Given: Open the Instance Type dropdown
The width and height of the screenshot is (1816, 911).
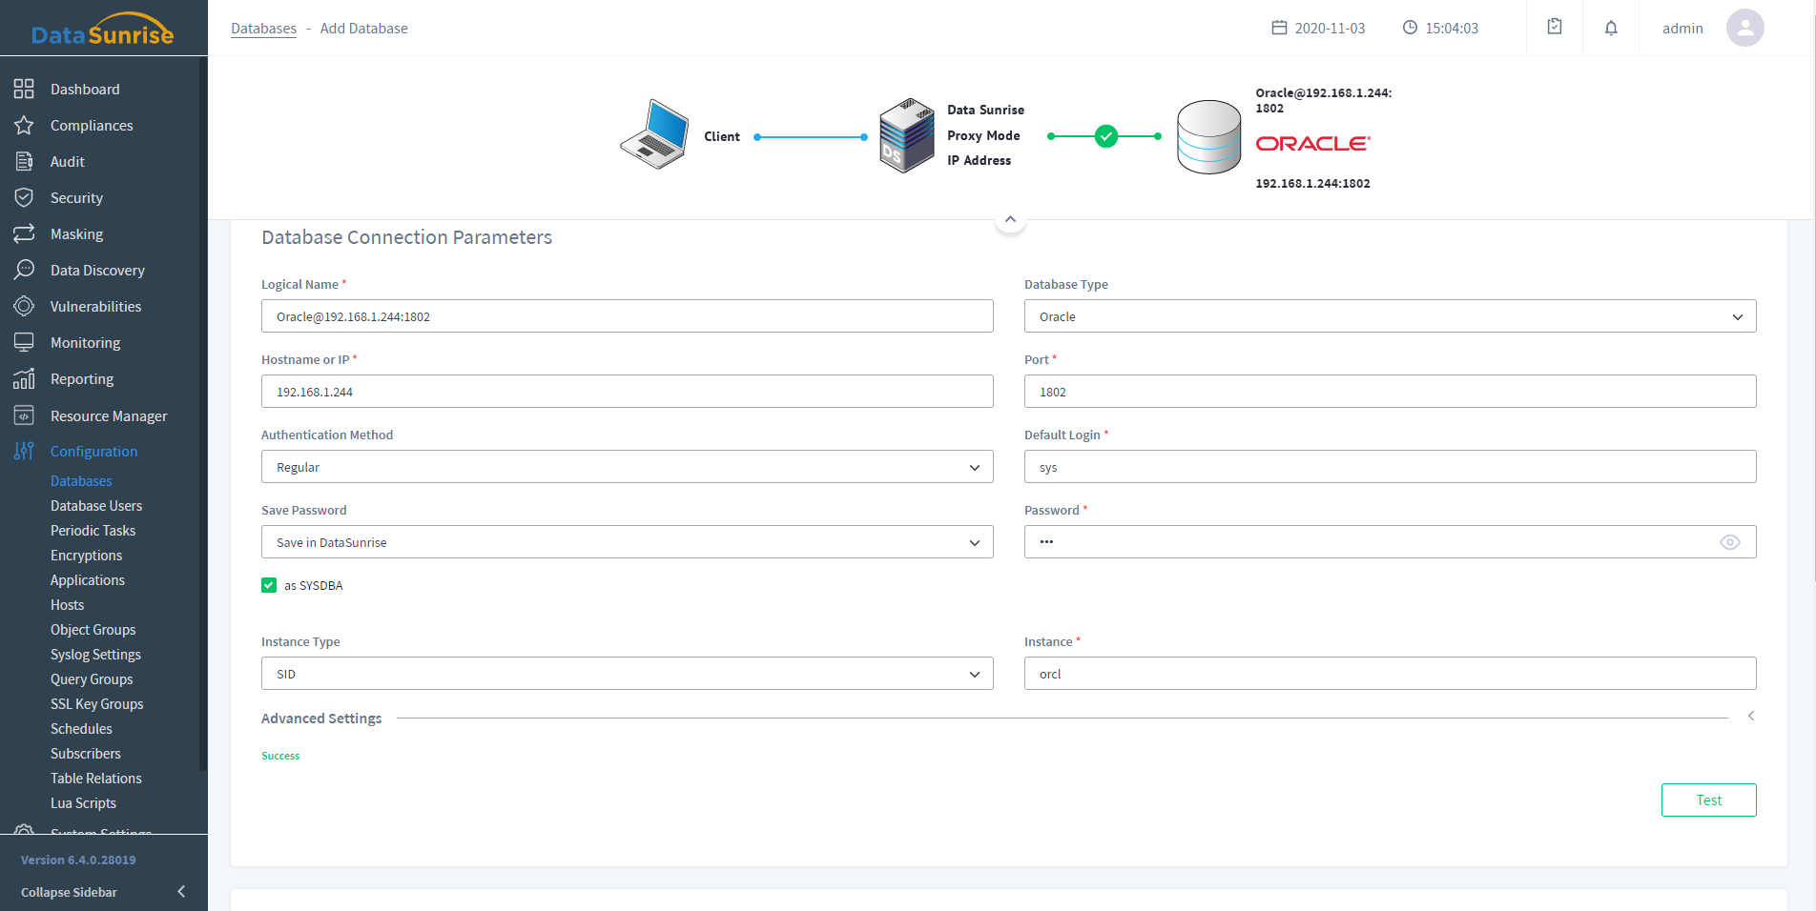Looking at the screenshot, I should pyautogui.click(x=627, y=674).
